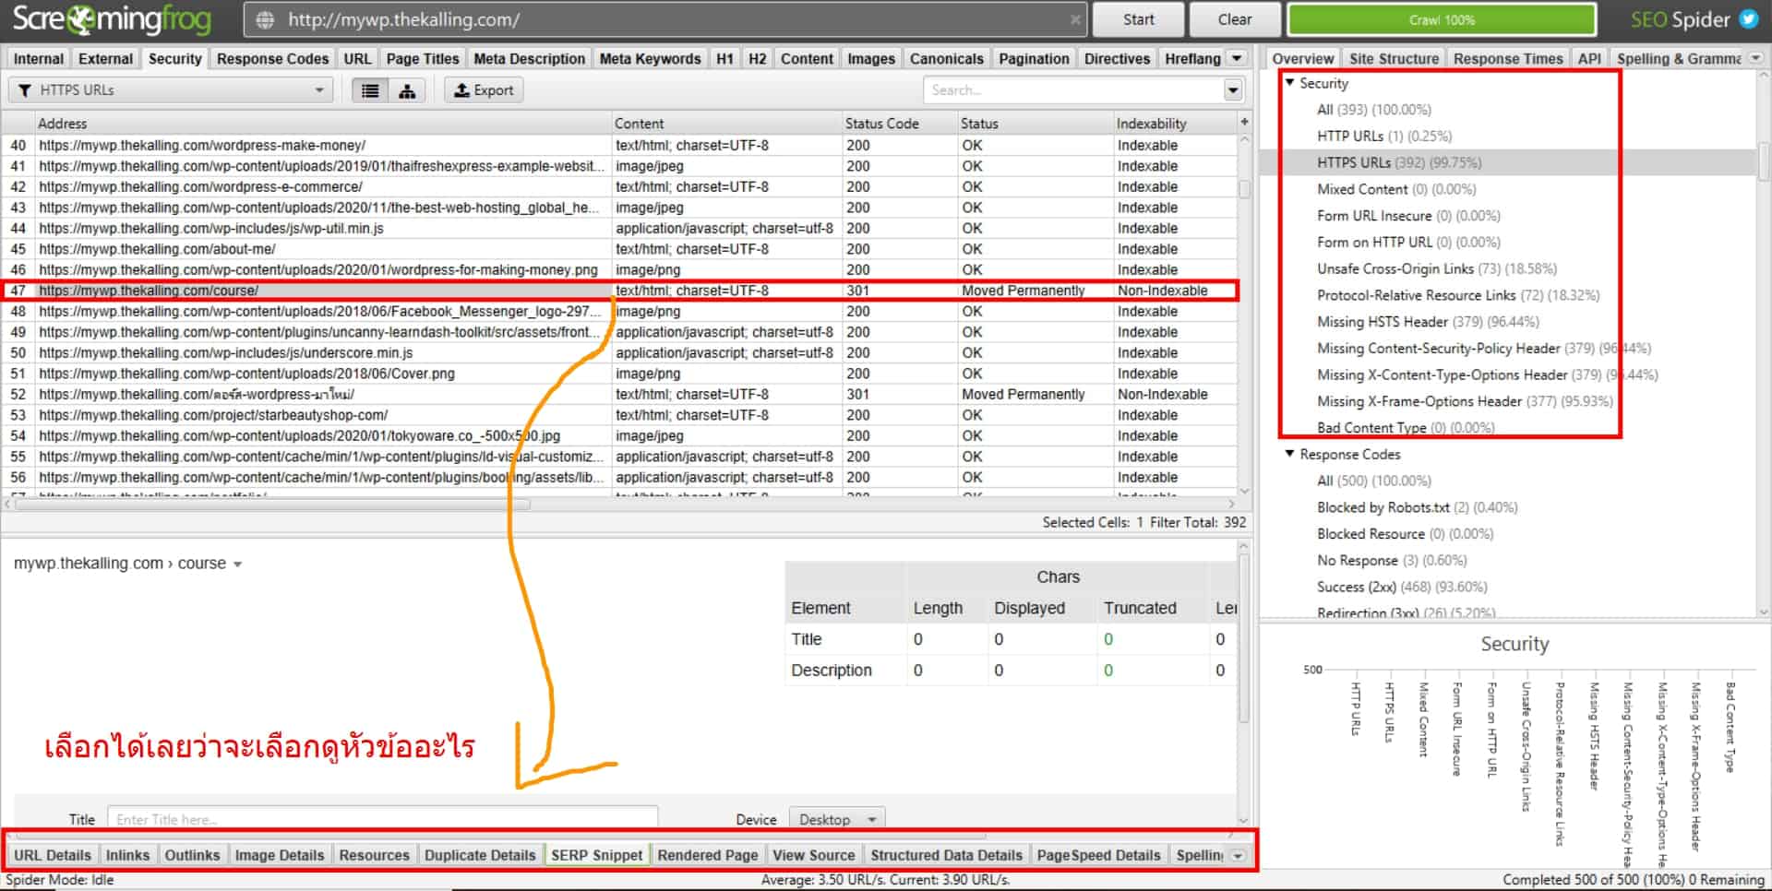This screenshot has width=1772, height=891.
Task: Click the crawl progress bar
Action: tap(1441, 19)
